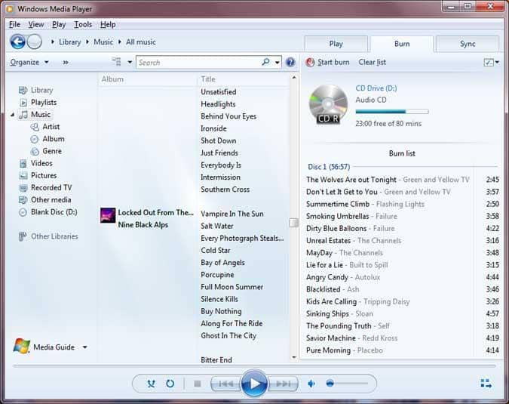Viewport: 509px width, 404px height.
Task: Open the Tools menu
Action: tap(83, 24)
